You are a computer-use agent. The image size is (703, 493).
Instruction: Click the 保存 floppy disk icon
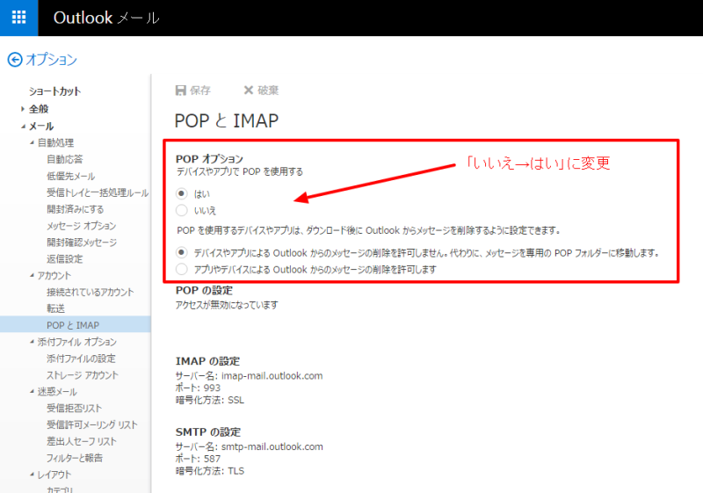[181, 91]
